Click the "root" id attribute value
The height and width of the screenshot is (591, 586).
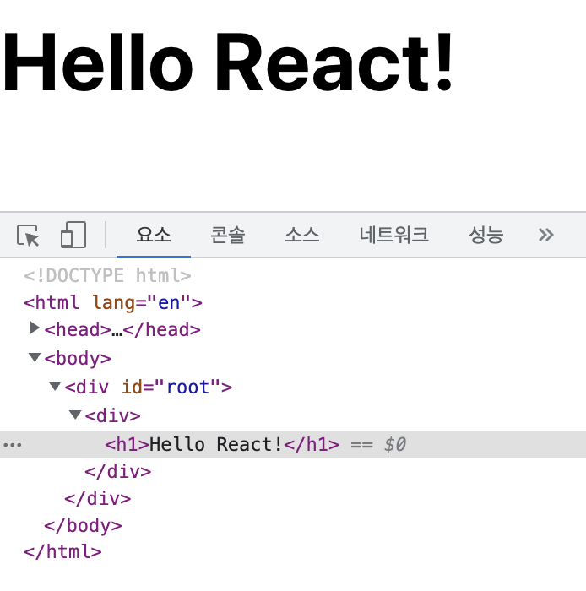pos(187,387)
